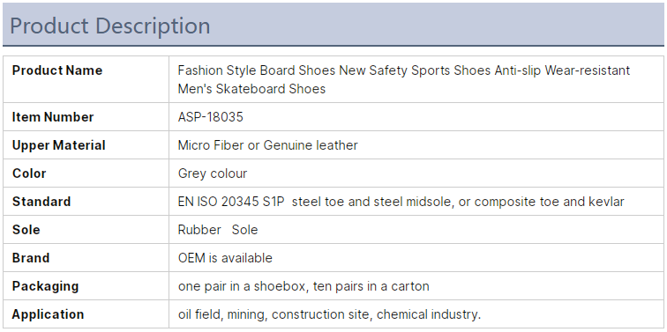Click the ASP-18035 item number value
Image resolution: width=667 pixels, height=332 pixels.
pos(211,117)
